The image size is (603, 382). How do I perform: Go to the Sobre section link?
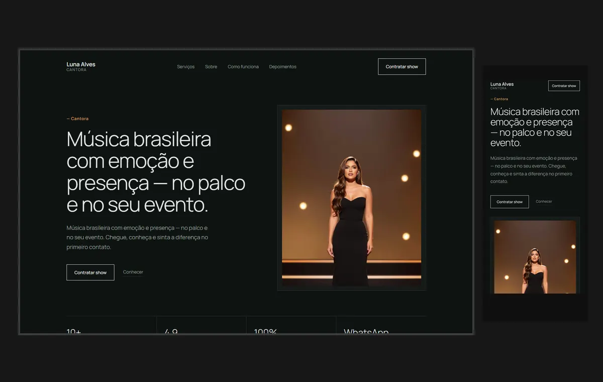click(x=211, y=67)
